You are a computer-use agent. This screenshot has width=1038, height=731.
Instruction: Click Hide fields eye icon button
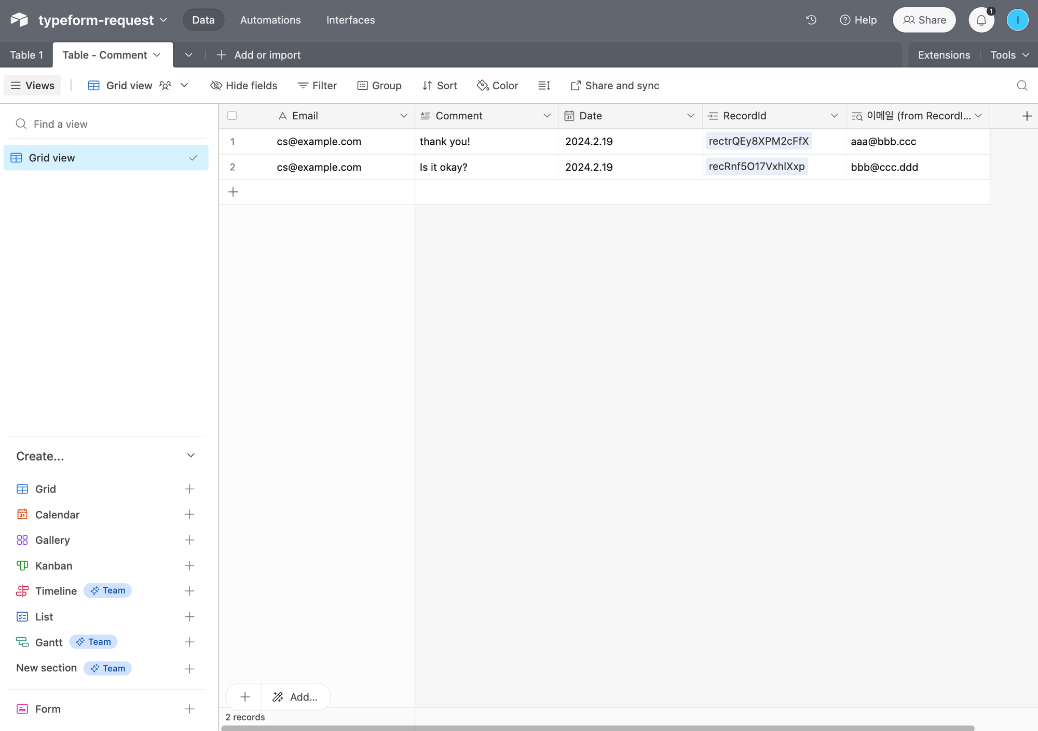[x=243, y=86]
